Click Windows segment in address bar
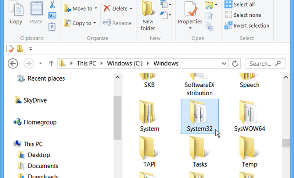The image size is (294, 178). coord(166,63)
